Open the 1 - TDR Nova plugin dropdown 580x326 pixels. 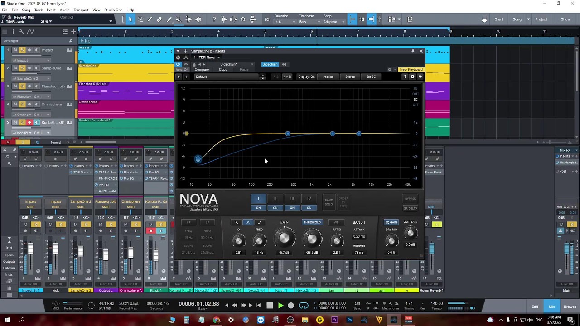[x=207, y=58]
